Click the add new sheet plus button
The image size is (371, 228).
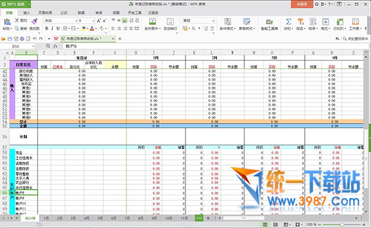(x=208, y=218)
